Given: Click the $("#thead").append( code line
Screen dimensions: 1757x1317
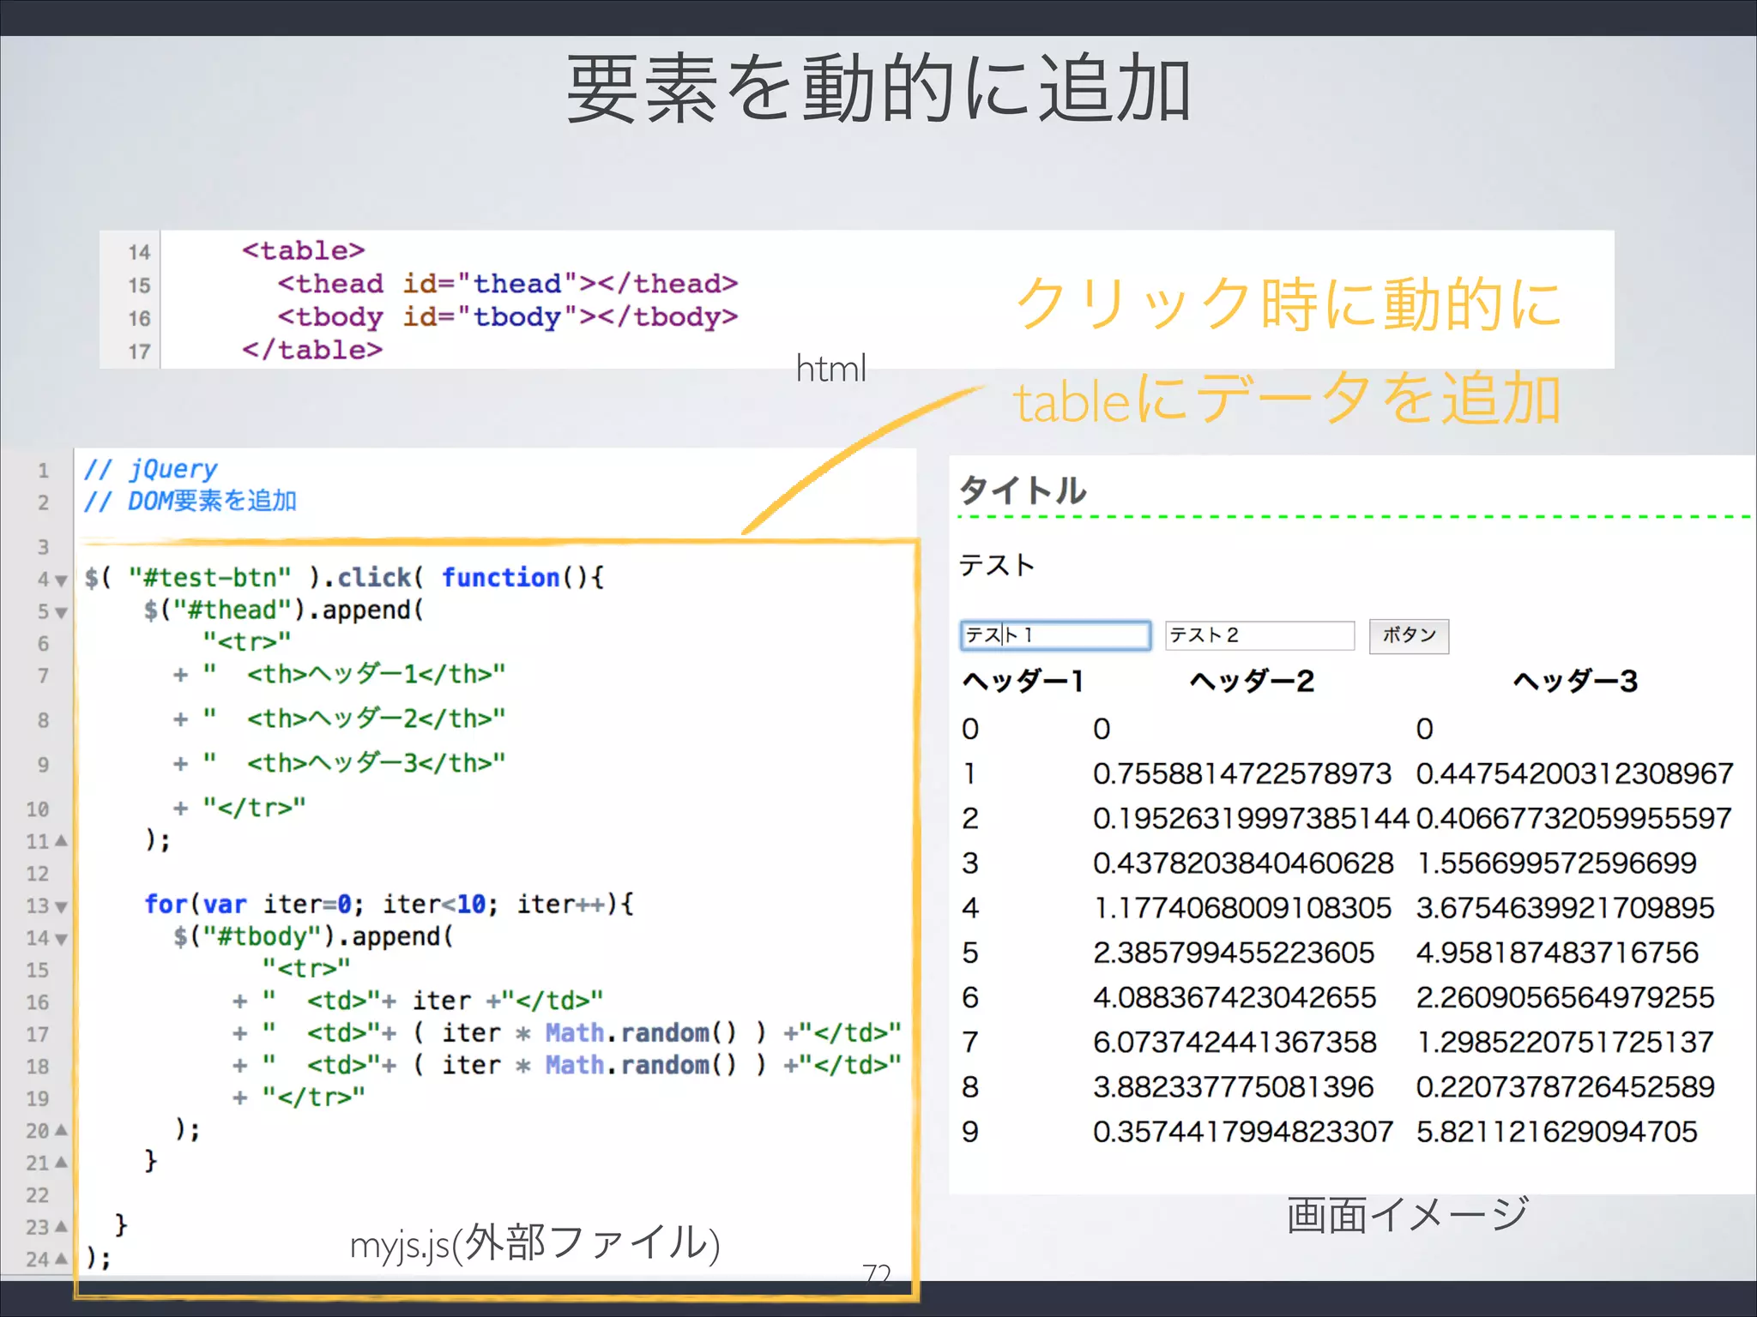Looking at the screenshot, I should [x=284, y=610].
